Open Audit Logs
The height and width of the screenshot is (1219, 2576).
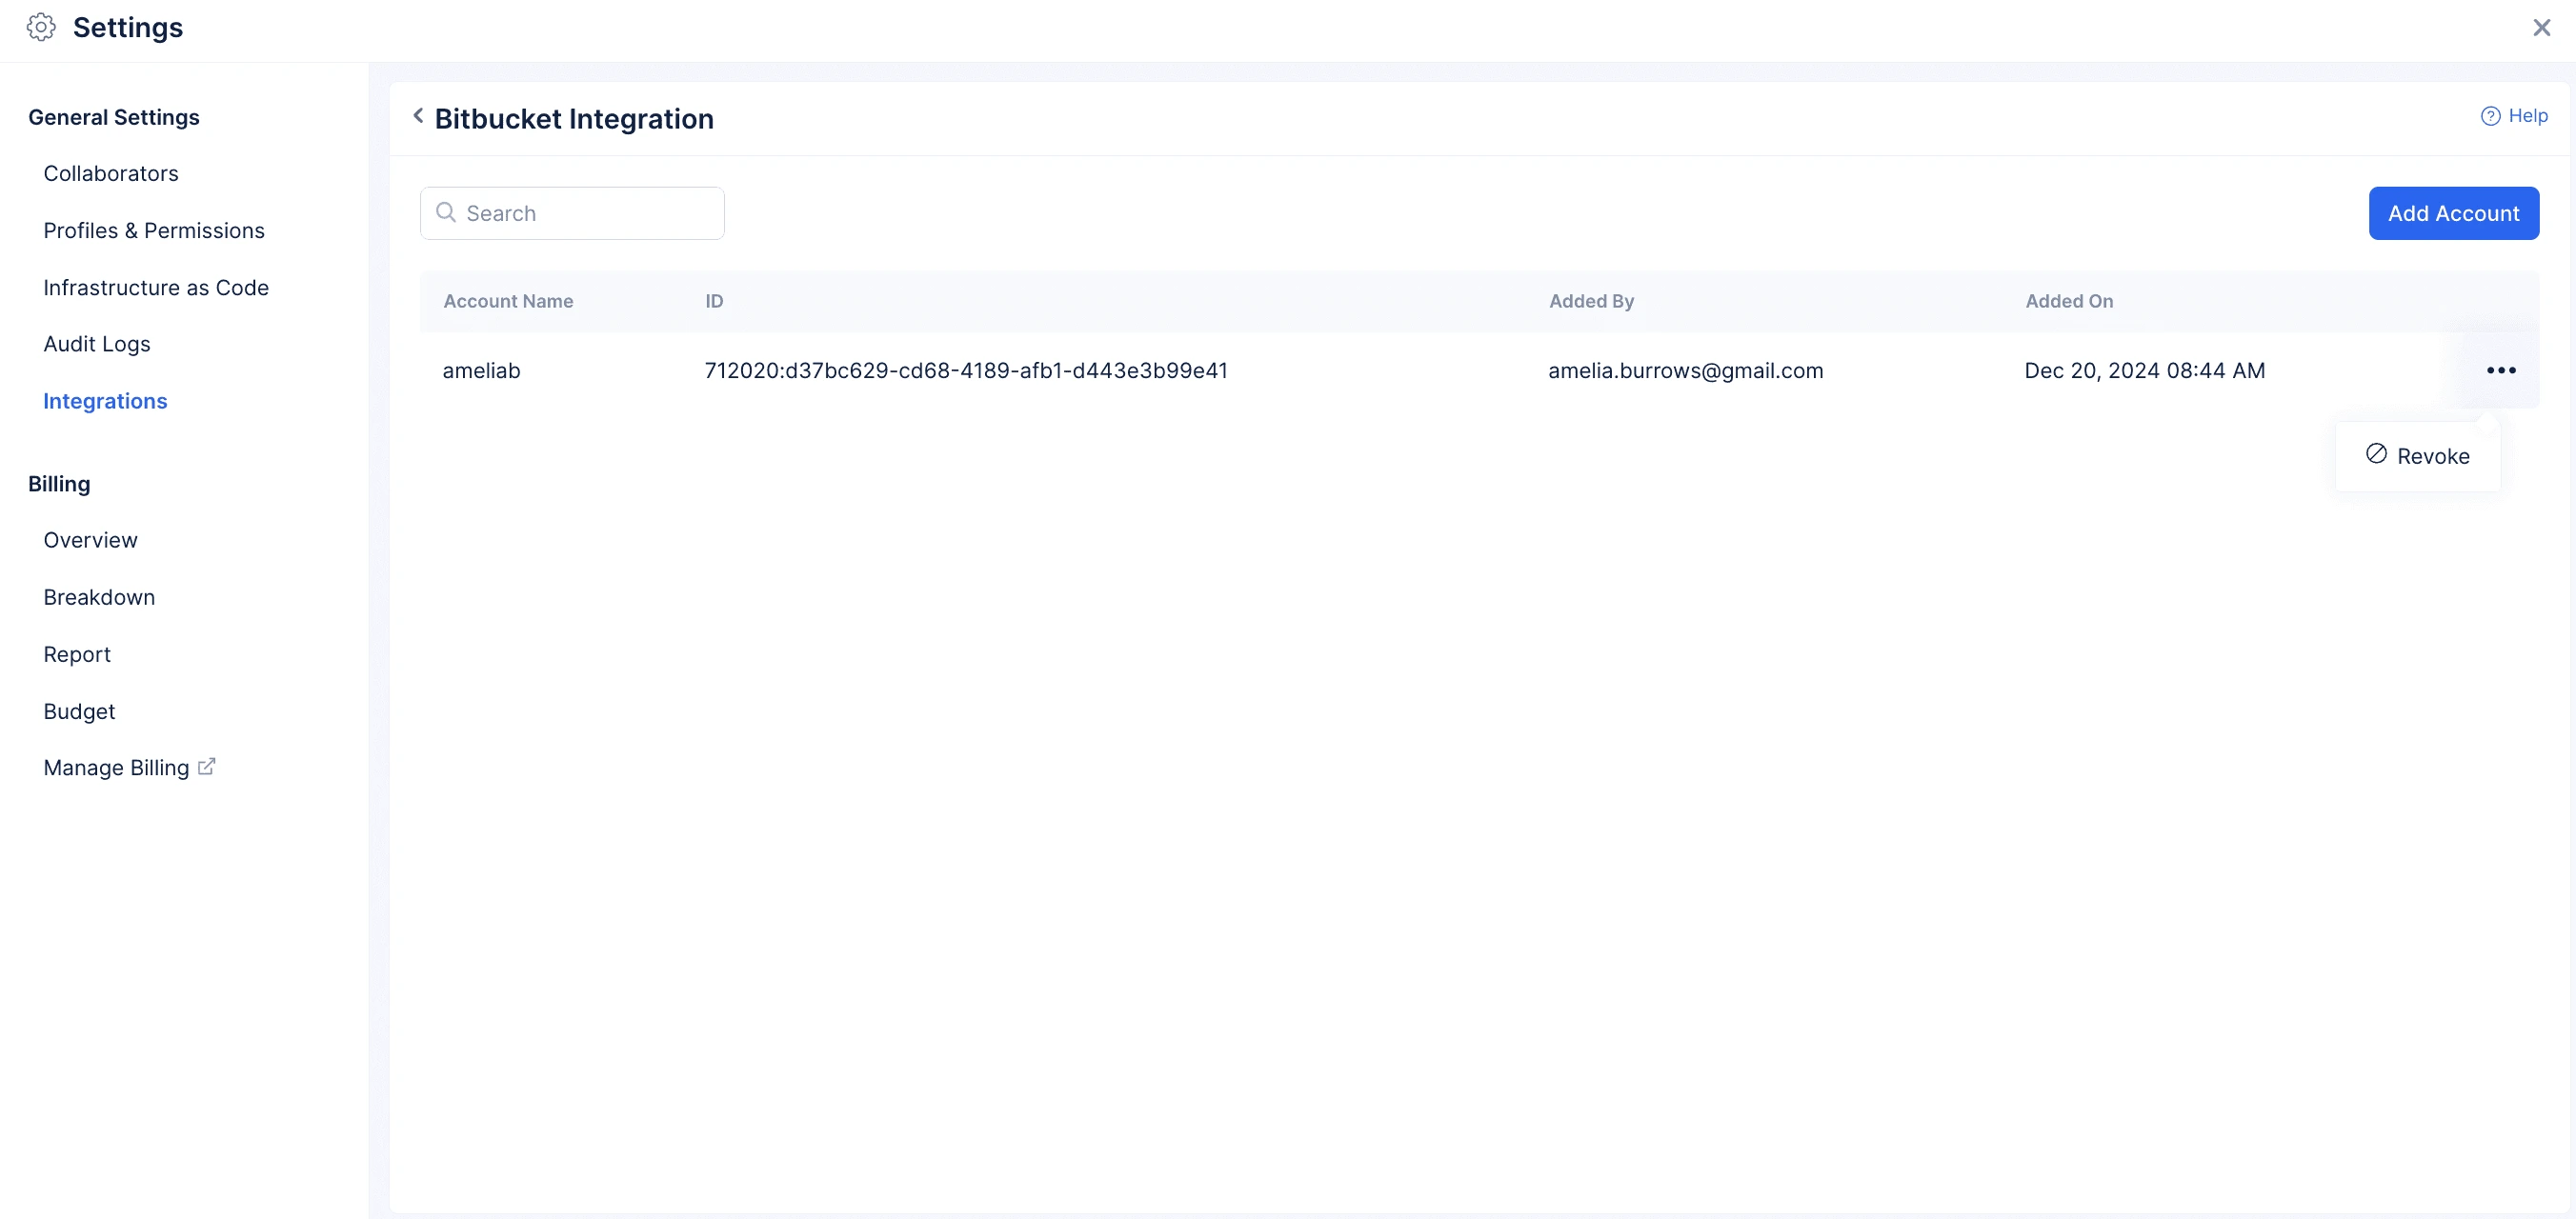(97, 344)
